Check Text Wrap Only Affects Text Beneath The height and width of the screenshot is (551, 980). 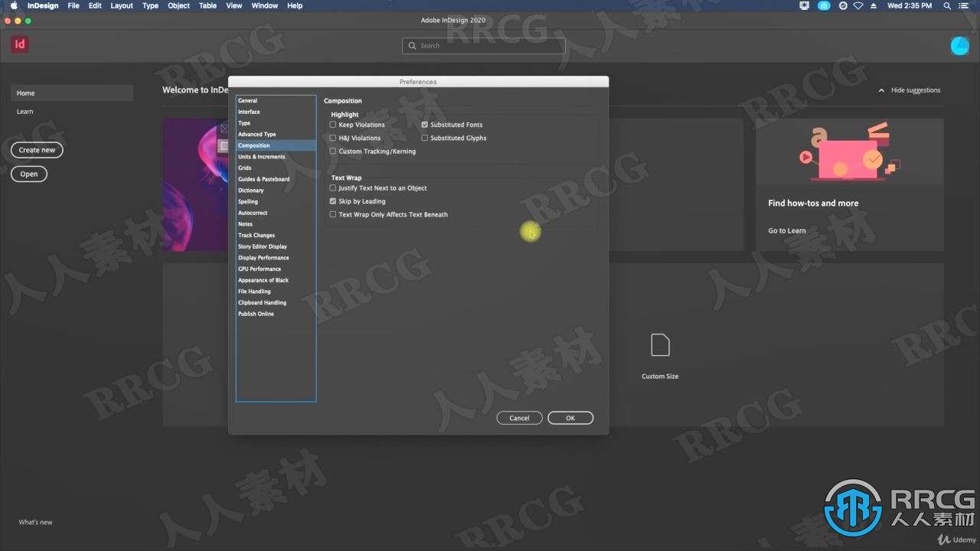[333, 215]
